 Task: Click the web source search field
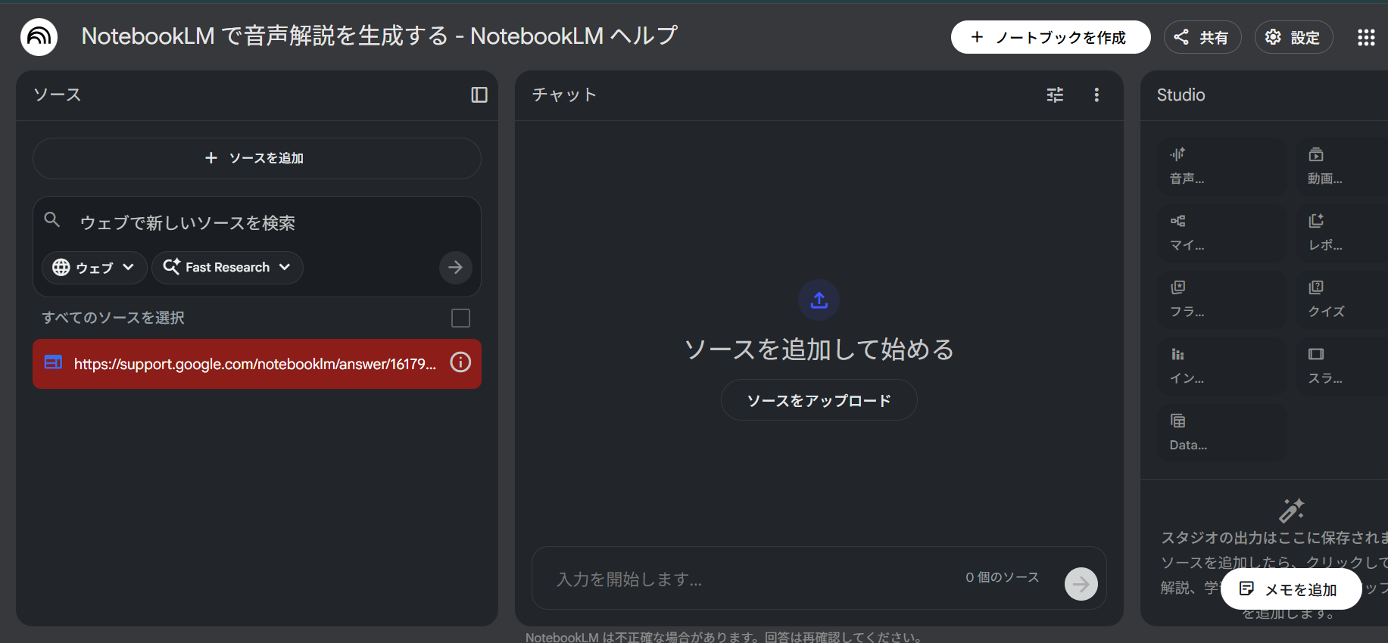tap(257, 222)
